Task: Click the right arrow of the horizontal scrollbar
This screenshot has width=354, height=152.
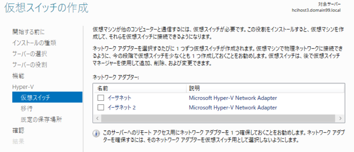Action: pyautogui.click(x=340, y=118)
